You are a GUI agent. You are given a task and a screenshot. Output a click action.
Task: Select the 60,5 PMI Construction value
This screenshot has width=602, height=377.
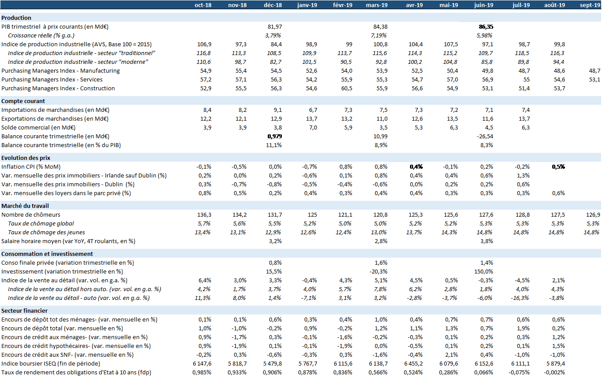(347, 88)
